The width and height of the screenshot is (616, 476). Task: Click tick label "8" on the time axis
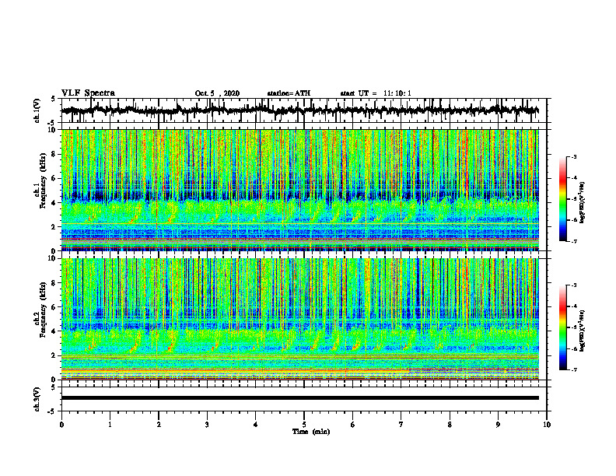tap(450, 425)
